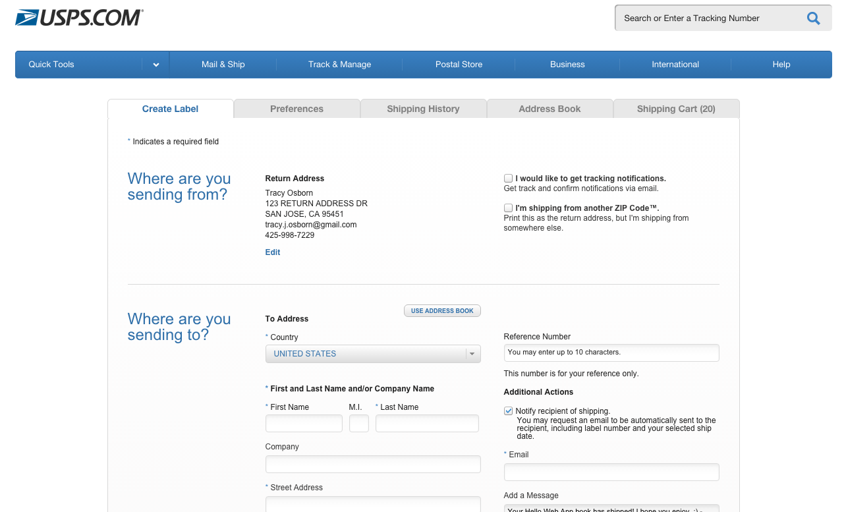This screenshot has width=846, height=512.
Task: Check shipping from another ZIP Code
Action: click(508, 208)
